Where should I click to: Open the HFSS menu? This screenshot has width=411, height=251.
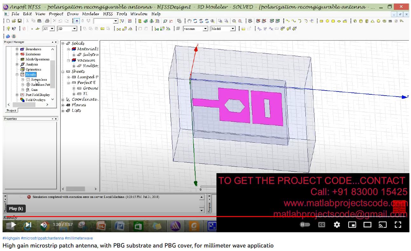108,14
